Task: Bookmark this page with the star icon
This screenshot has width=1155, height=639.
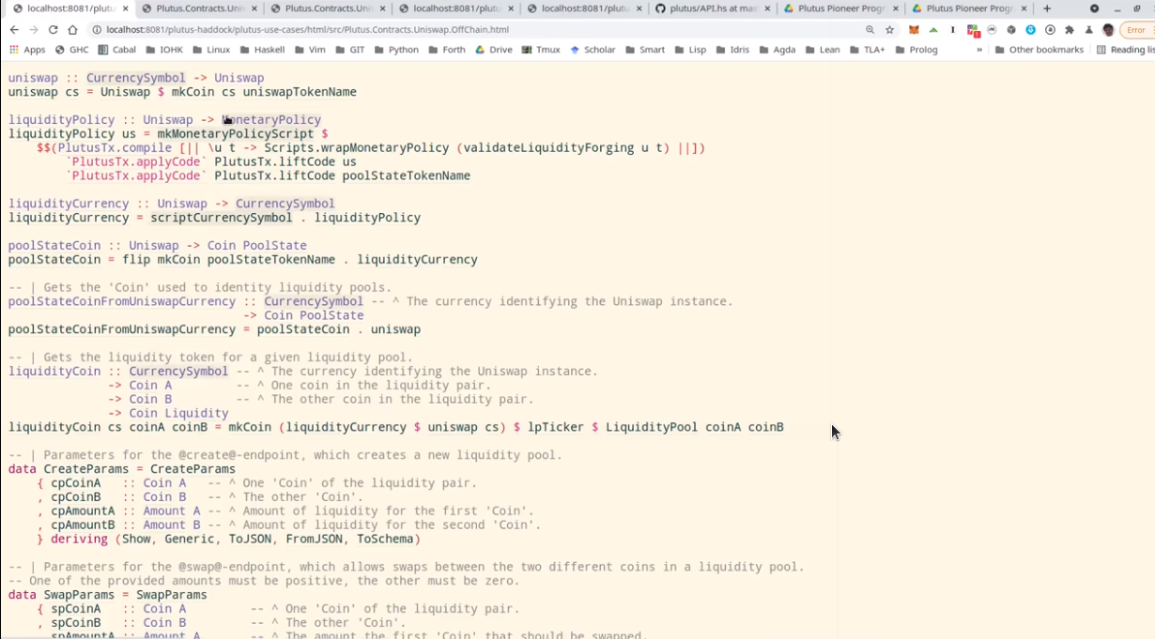Action: click(889, 30)
